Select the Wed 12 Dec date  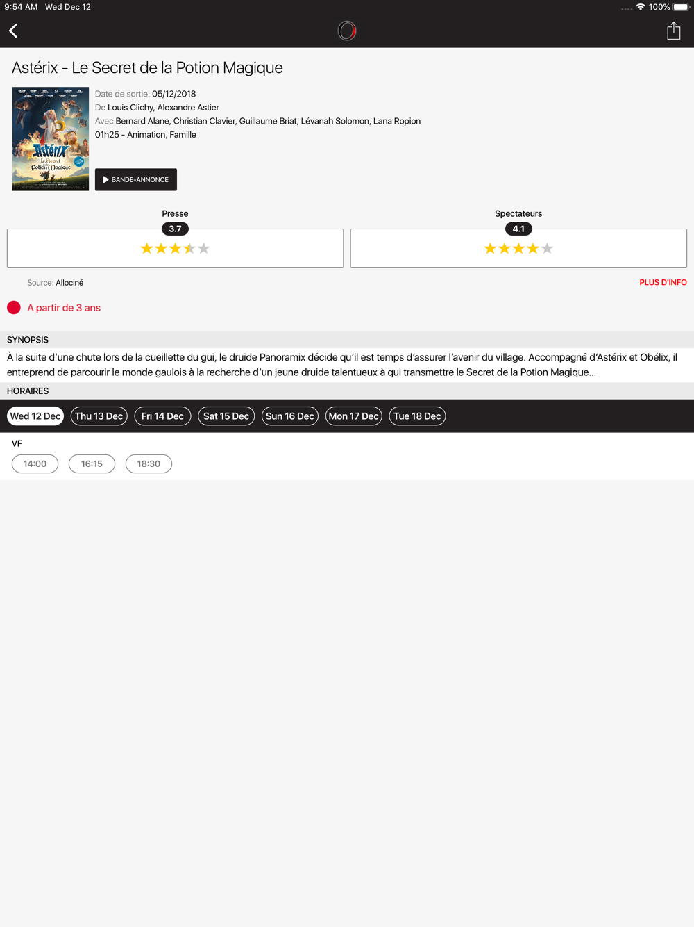(x=35, y=416)
